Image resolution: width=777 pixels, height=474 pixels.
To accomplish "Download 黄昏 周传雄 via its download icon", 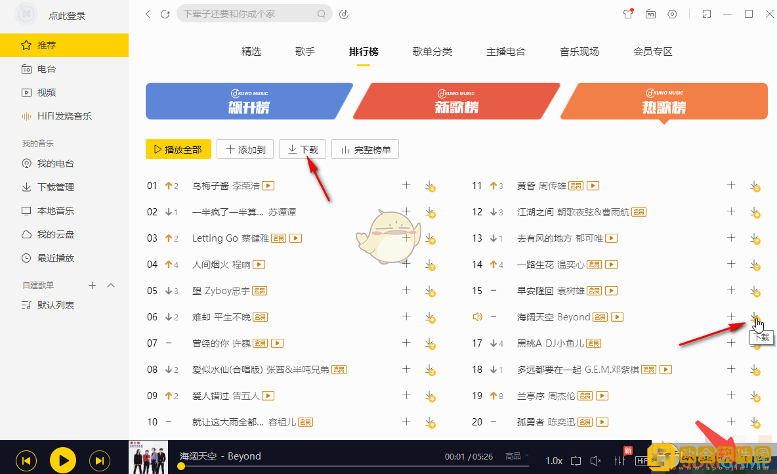I will (x=755, y=186).
